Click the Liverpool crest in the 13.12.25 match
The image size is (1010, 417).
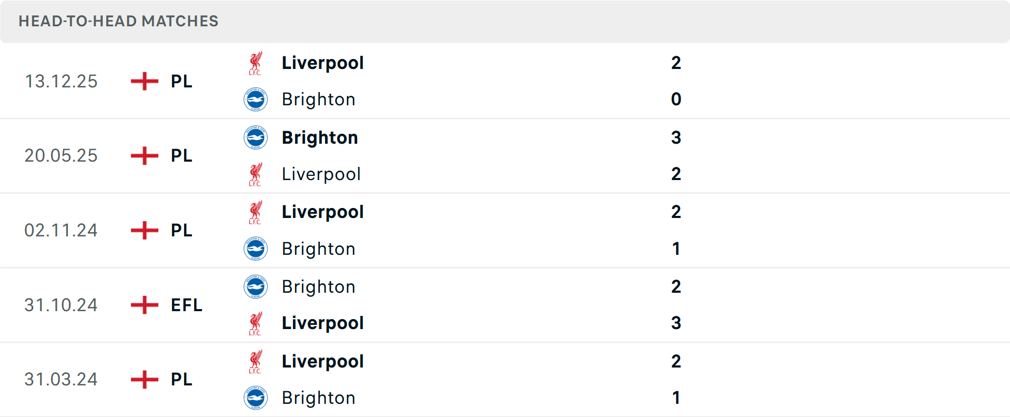(256, 63)
